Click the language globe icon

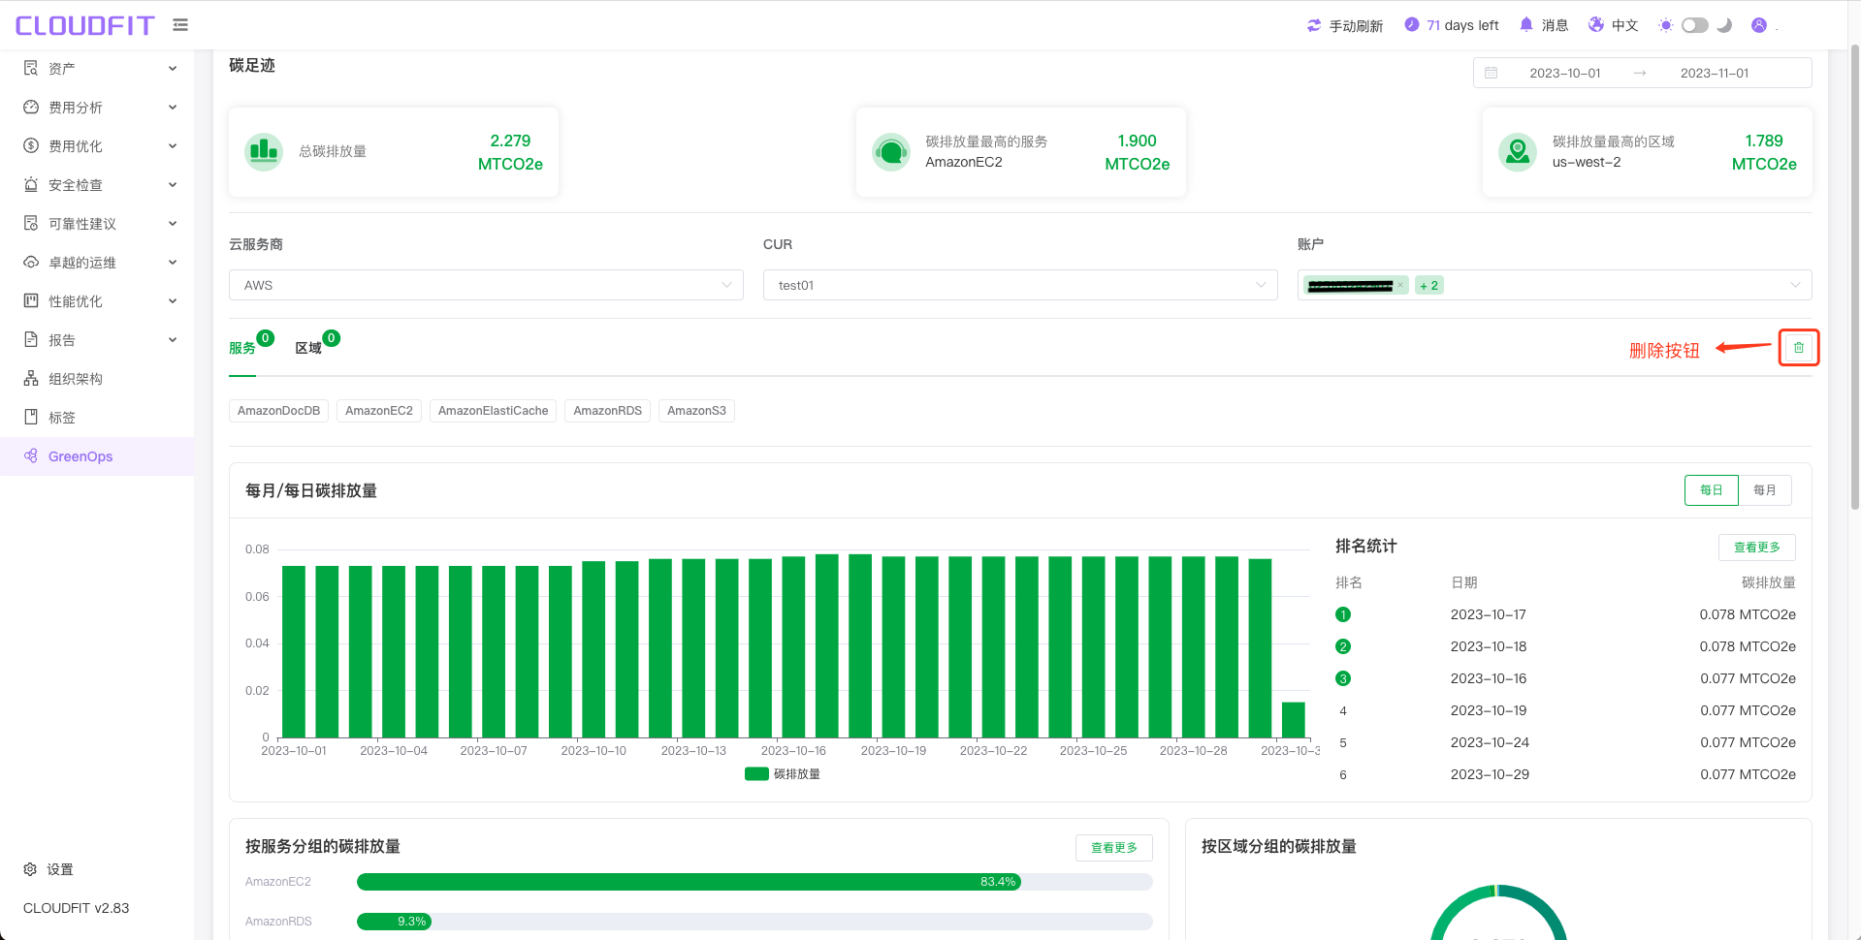click(x=1596, y=24)
